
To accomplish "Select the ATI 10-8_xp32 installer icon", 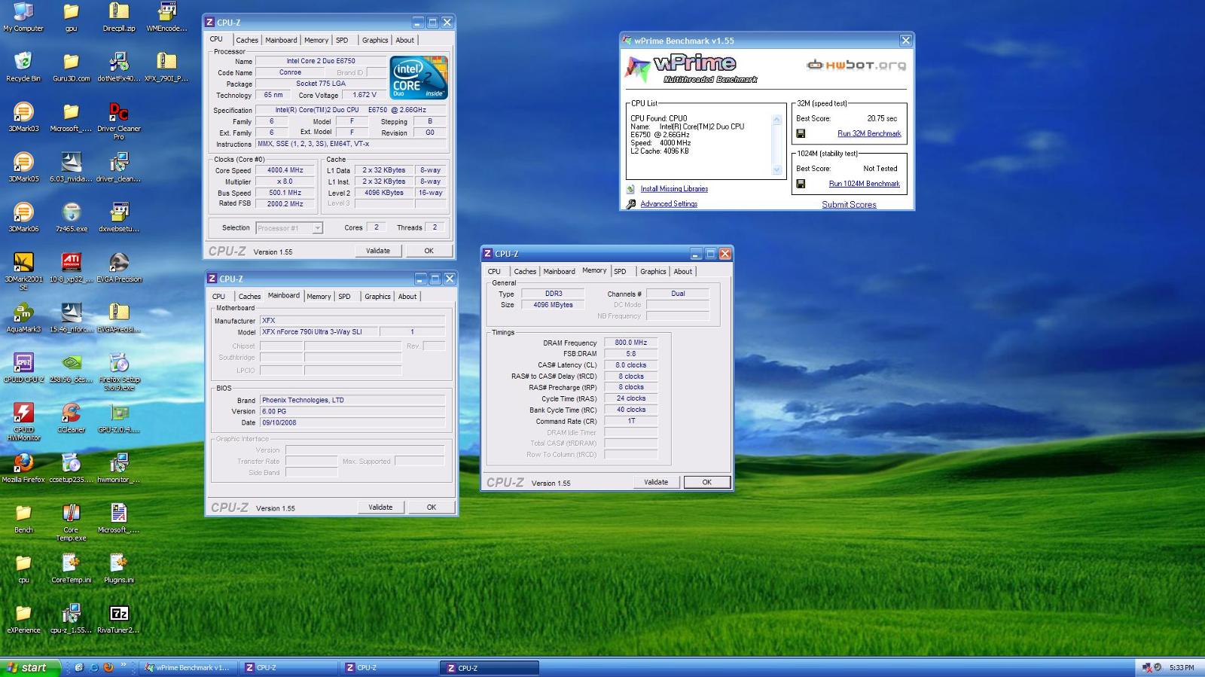I will click(x=71, y=268).
